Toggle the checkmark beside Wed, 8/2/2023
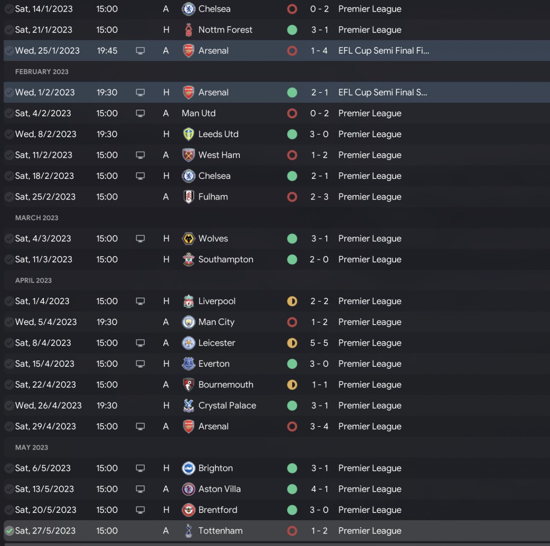The image size is (550, 546). click(9, 134)
